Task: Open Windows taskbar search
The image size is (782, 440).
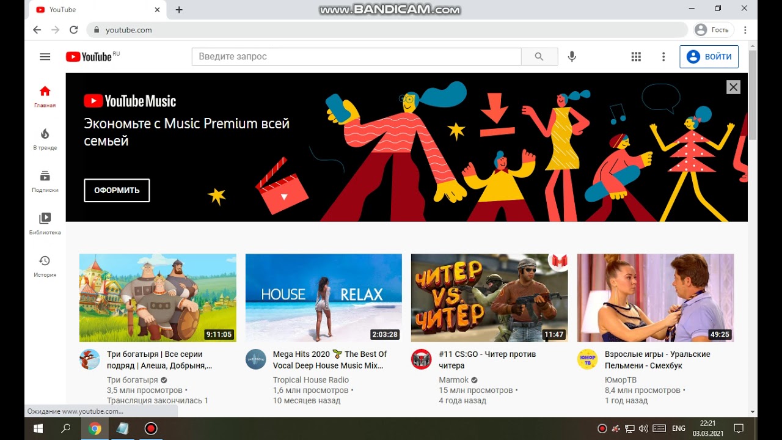Action: click(x=66, y=428)
